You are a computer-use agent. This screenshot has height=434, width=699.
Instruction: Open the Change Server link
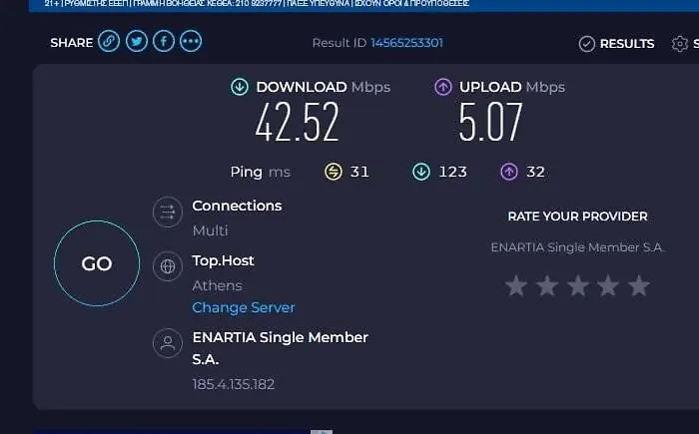(244, 307)
